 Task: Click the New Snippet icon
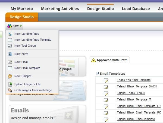coord(10,76)
